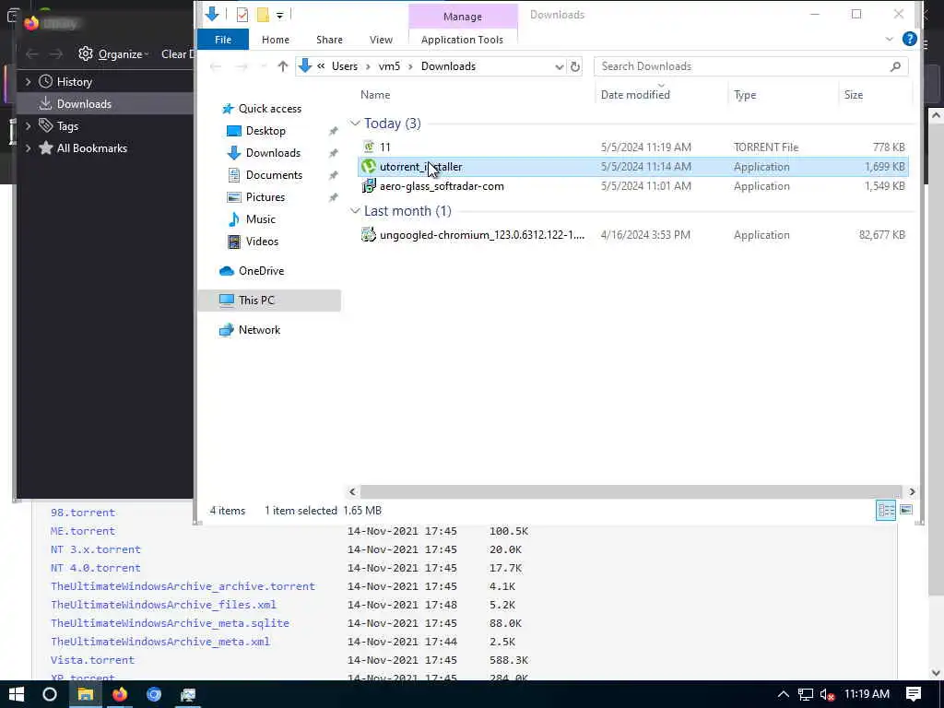Open TheUltimateWindowsArchive_files.xml link

[164, 605]
